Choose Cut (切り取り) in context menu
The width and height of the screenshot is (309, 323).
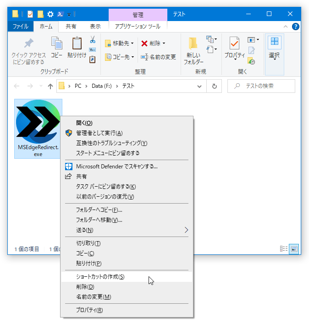(127, 243)
